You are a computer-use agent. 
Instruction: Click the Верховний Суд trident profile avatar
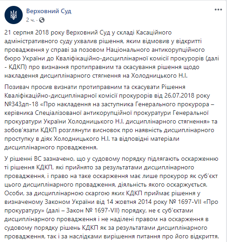14,15
